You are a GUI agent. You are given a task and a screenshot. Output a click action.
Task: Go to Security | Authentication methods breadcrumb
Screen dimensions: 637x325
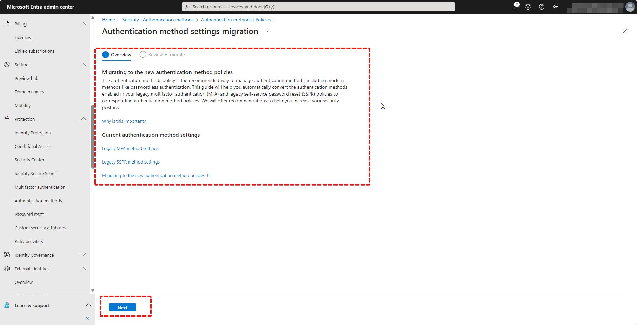(x=158, y=20)
